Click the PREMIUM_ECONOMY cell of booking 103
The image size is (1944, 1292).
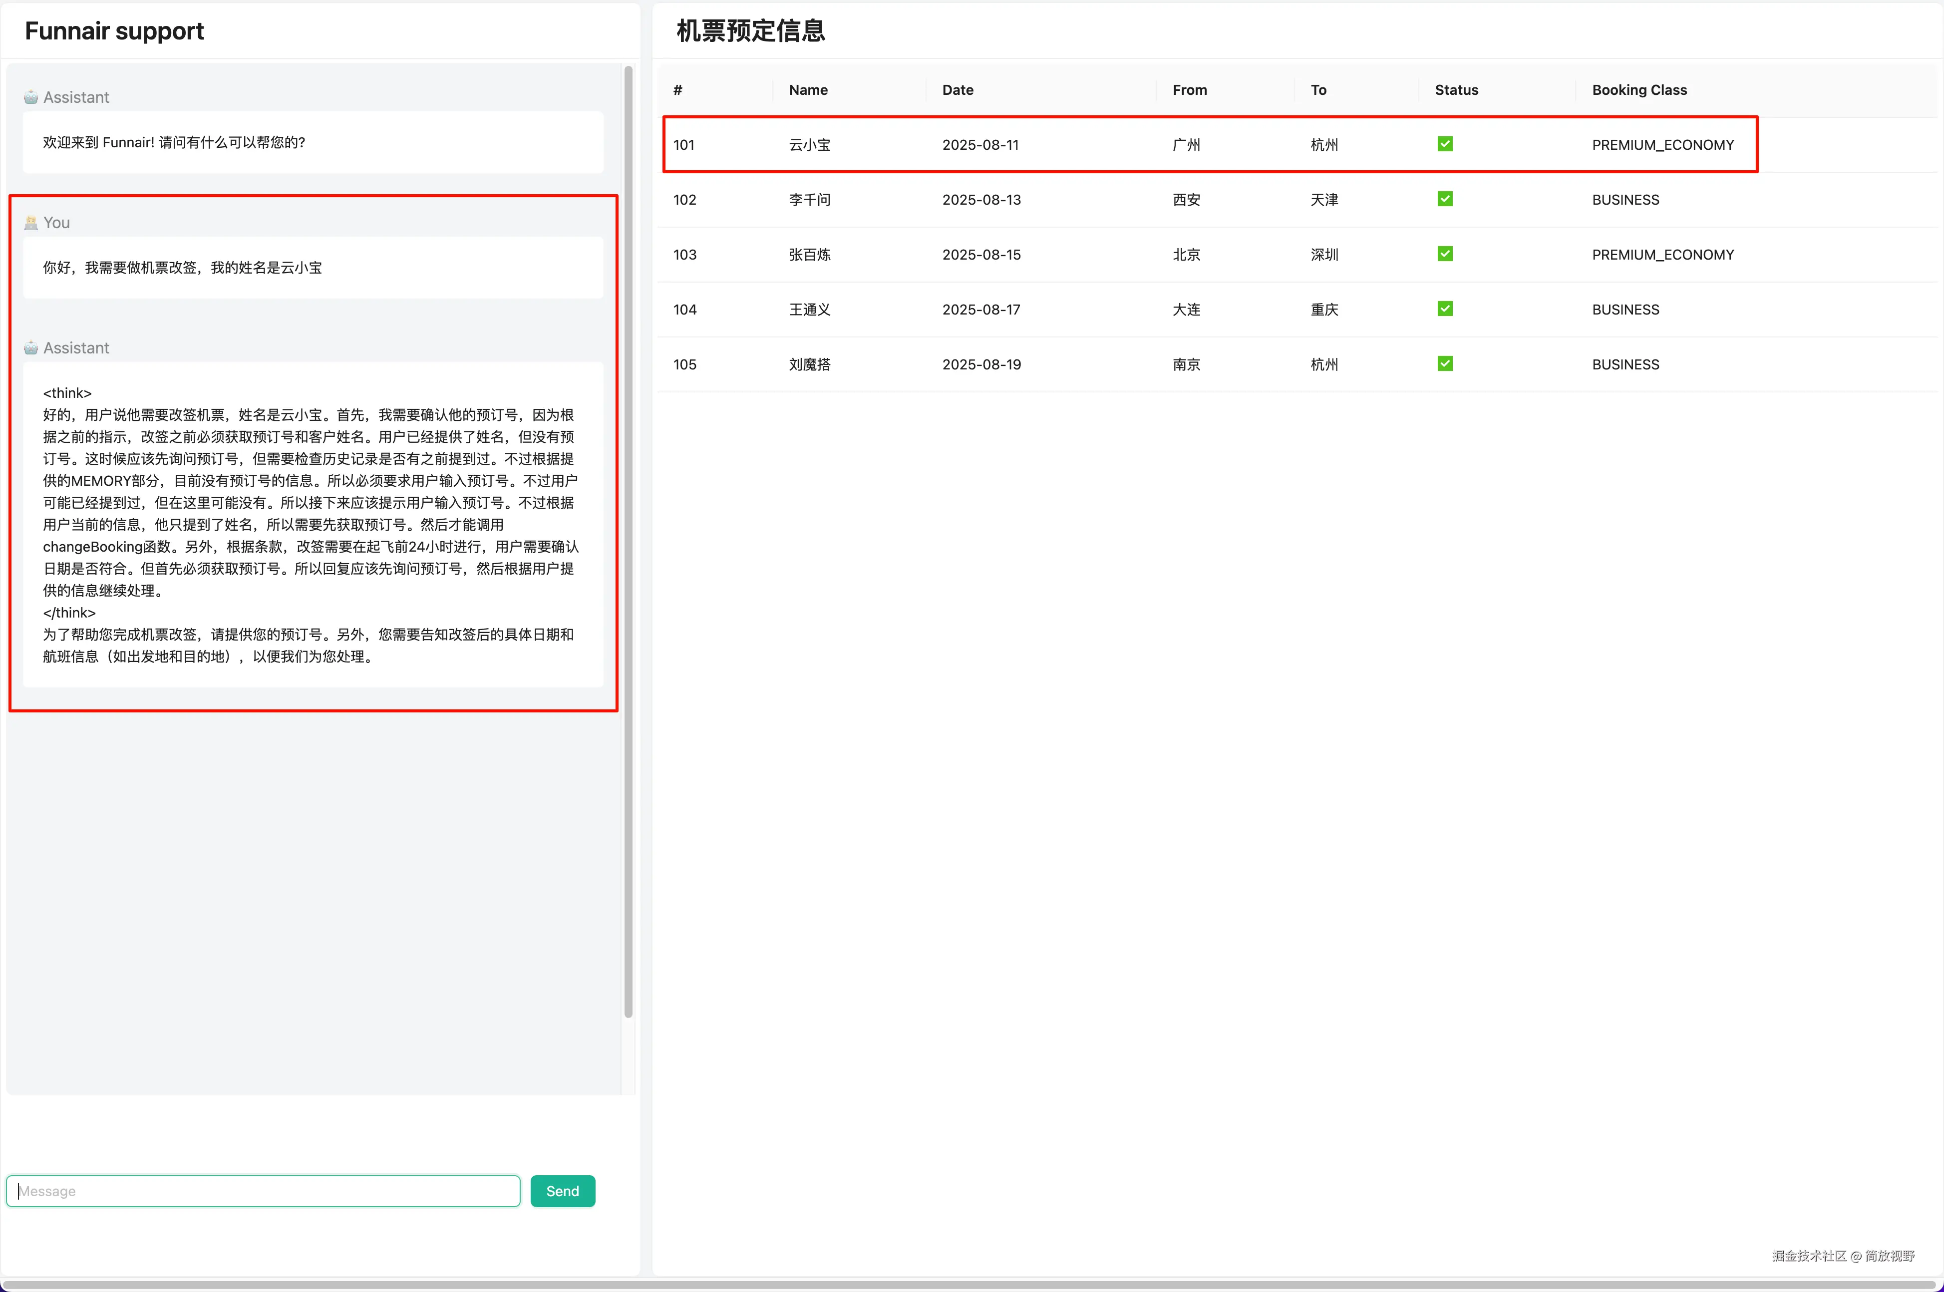pyautogui.click(x=1662, y=255)
